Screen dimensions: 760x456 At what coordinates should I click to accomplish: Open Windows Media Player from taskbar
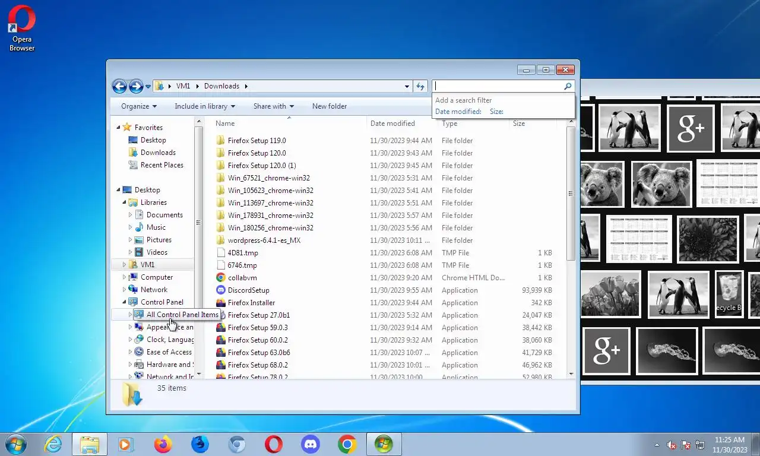(126, 444)
